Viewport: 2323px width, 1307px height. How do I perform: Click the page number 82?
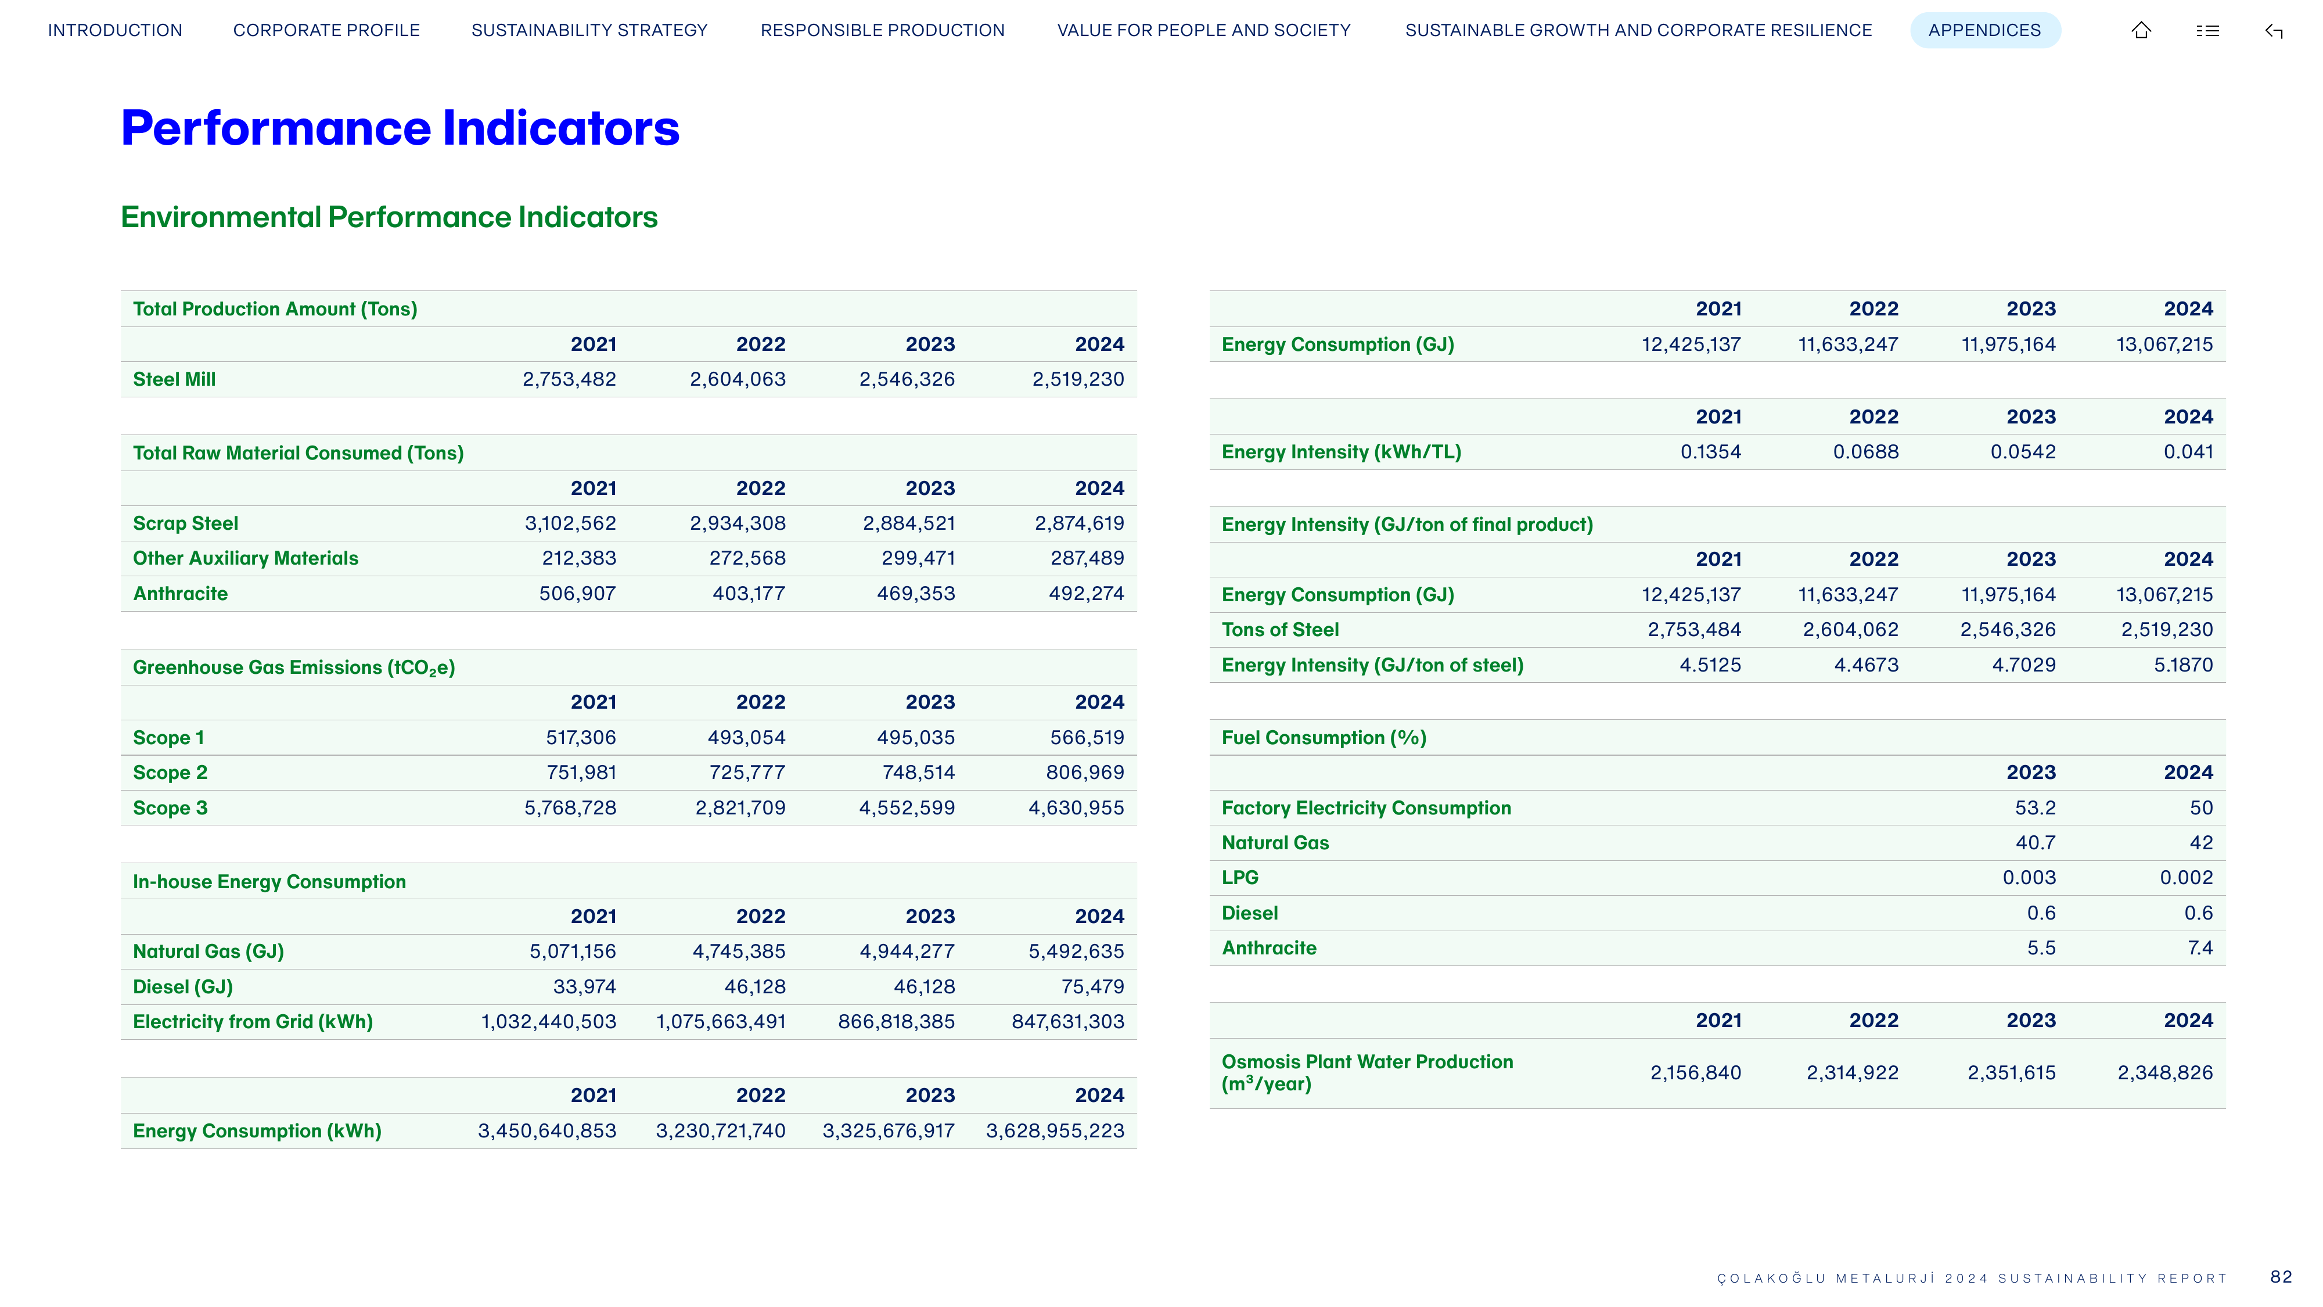coord(2282,1277)
